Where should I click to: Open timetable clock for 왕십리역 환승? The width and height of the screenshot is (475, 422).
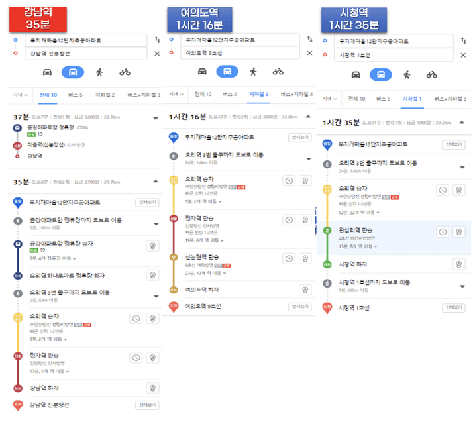[x=443, y=232]
